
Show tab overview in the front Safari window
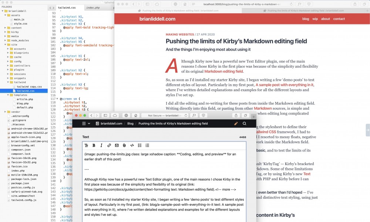[245, 116]
